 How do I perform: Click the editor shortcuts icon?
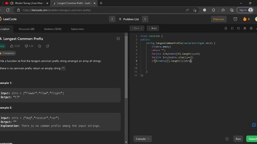(x=245, y=28)
